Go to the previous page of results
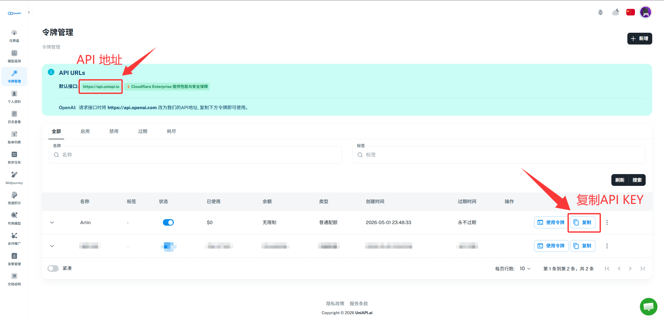This screenshot has height=322, width=664. (619, 269)
